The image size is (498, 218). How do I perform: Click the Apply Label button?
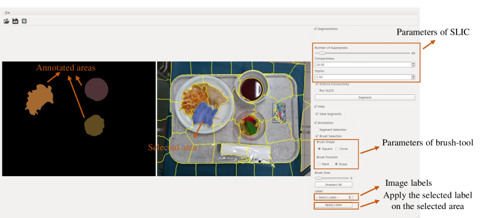333,205
